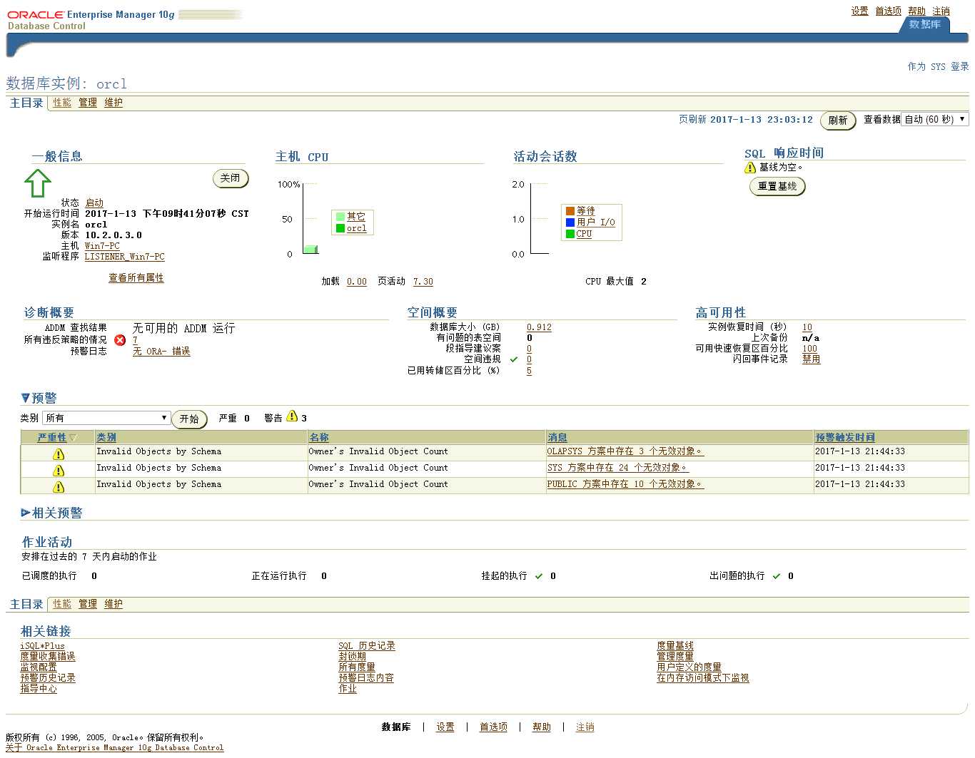Open the 启动 status link
Screen dimensions: 975x758
pos(94,203)
